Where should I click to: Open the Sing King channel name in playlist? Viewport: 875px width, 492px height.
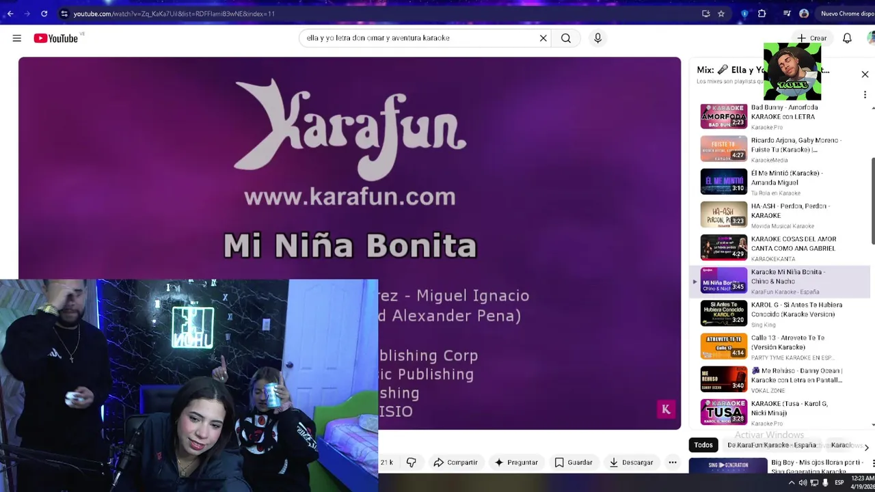click(763, 325)
